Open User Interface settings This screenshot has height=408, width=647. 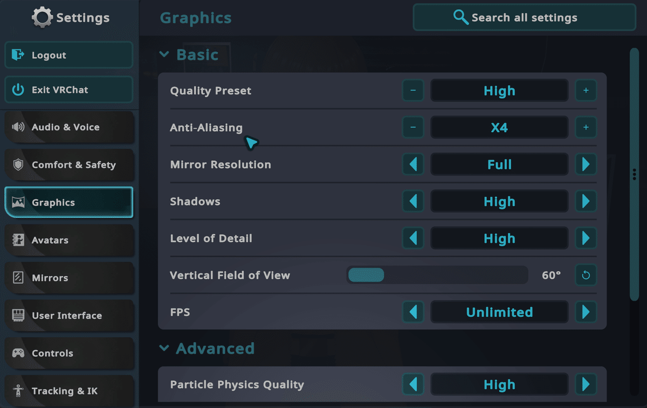[69, 316]
